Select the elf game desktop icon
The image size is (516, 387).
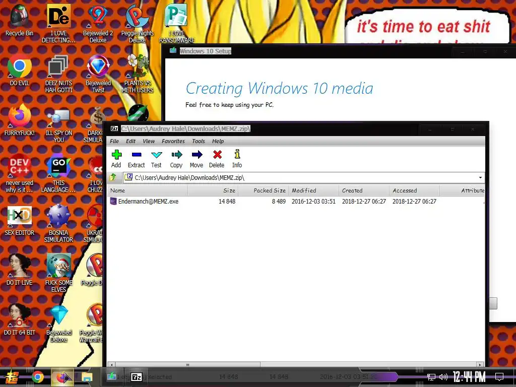(x=58, y=273)
